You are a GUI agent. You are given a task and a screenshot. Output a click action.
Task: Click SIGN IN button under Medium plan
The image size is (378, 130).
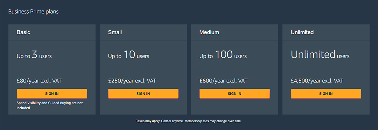click(x=234, y=94)
